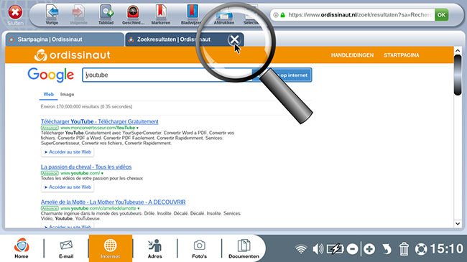Open Télécharger YouTube - Télécharger Gratuitement link

tap(99, 121)
